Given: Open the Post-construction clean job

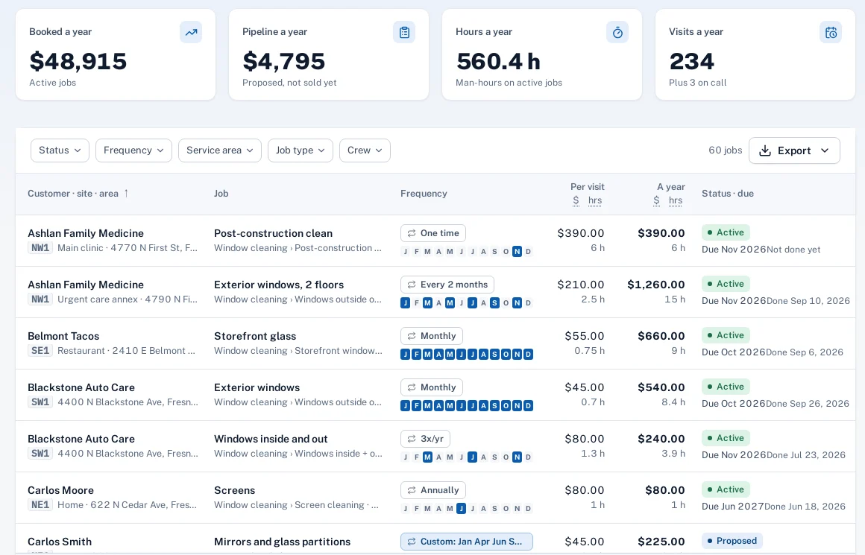Looking at the screenshot, I should click(x=273, y=233).
